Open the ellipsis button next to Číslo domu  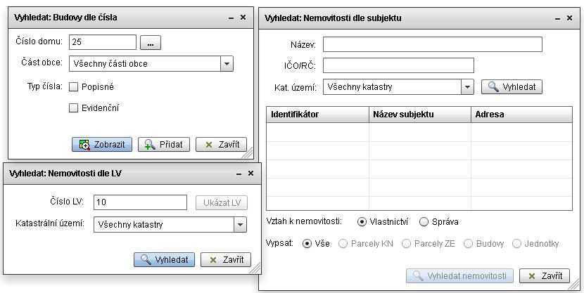click(x=151, y=42)
